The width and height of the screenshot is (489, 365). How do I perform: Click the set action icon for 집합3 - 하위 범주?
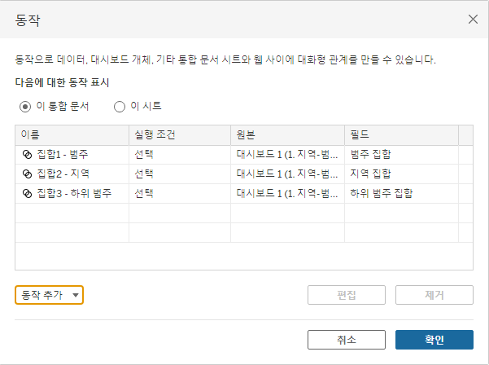[28, 194]
